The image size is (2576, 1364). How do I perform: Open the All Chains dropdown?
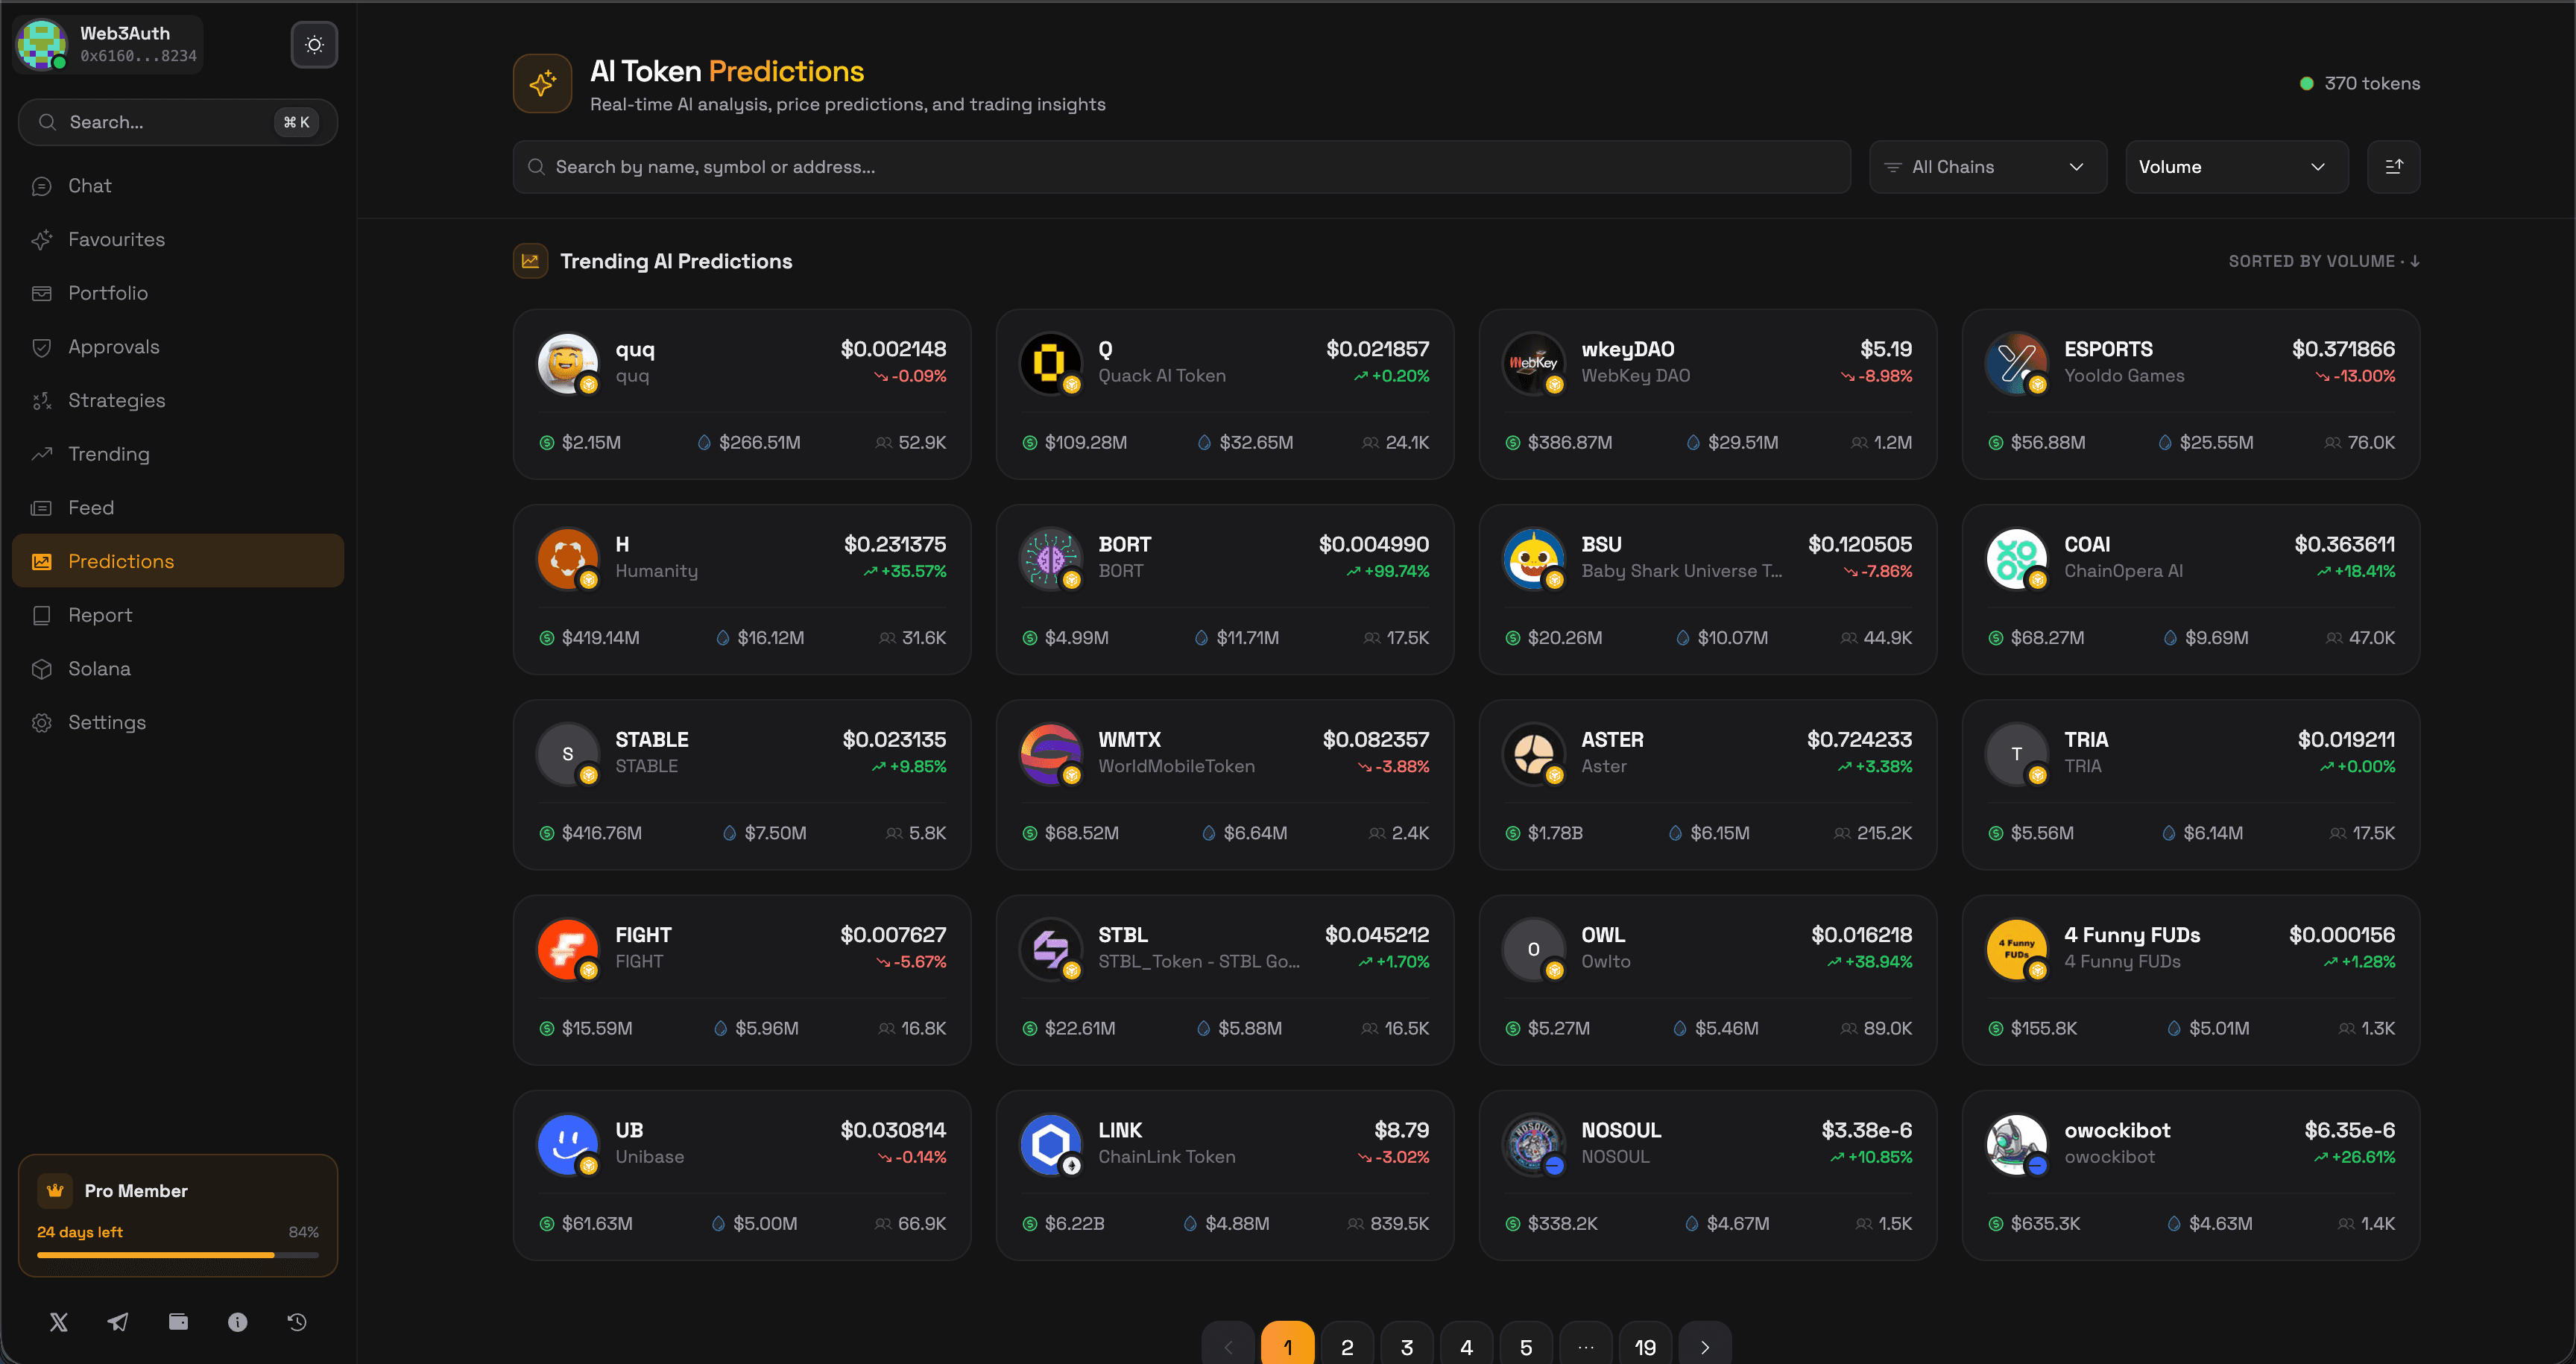(1988, 167)
